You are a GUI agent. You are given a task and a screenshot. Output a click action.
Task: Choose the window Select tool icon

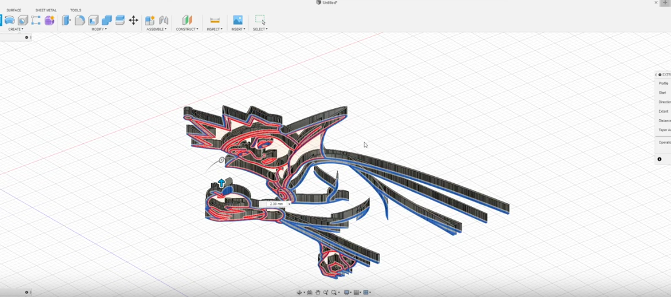pos(260,20)
